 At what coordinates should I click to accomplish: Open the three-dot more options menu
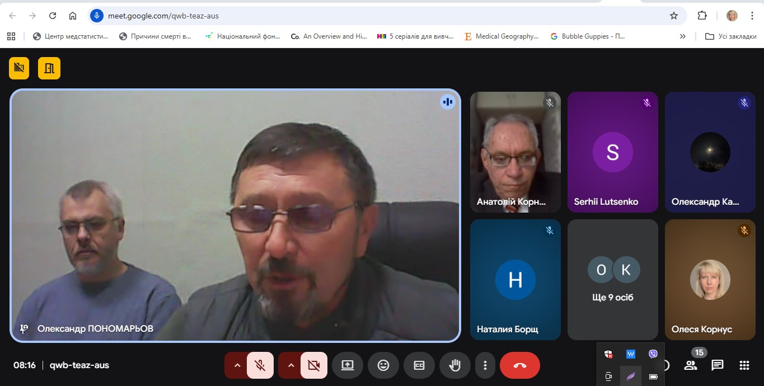(x=485, y=365)
